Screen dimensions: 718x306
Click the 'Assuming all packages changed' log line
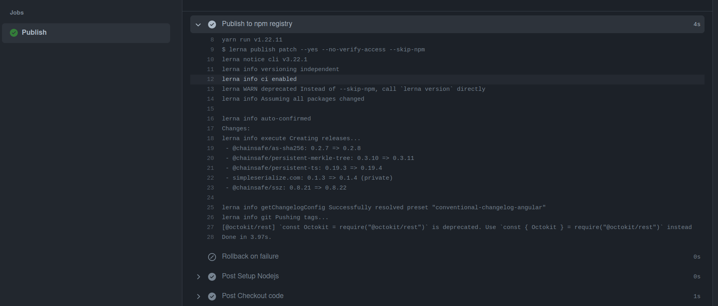pyautogui.click(x=293, y=99)
